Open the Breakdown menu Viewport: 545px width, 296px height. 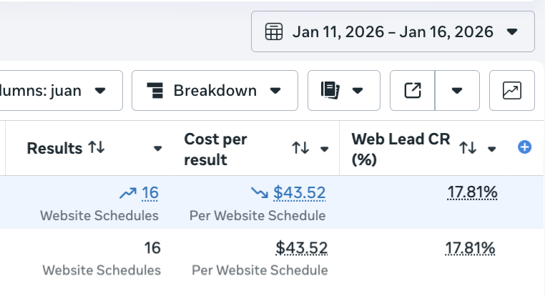[215, 91]
